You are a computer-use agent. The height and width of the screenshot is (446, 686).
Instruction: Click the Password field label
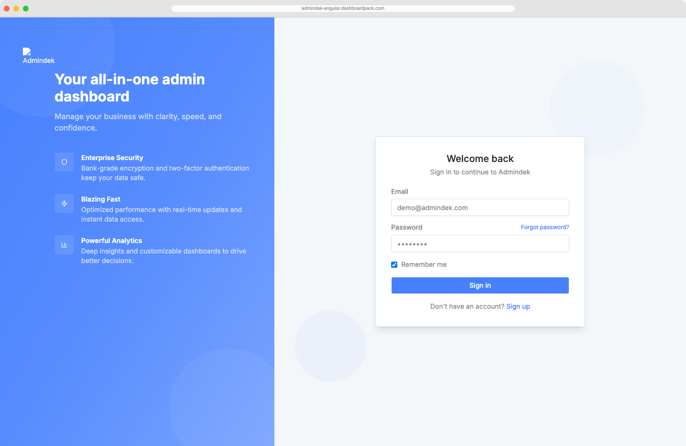pos(406,227)
